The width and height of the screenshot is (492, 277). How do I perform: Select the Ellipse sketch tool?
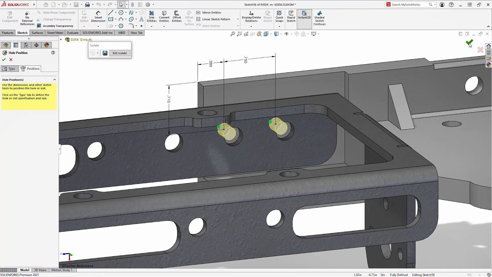click(x=131, y=19)
